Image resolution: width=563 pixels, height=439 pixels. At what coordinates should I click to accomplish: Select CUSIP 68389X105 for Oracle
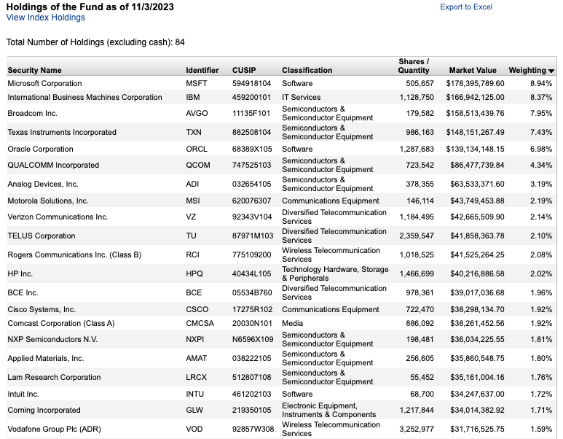(252, 149)
